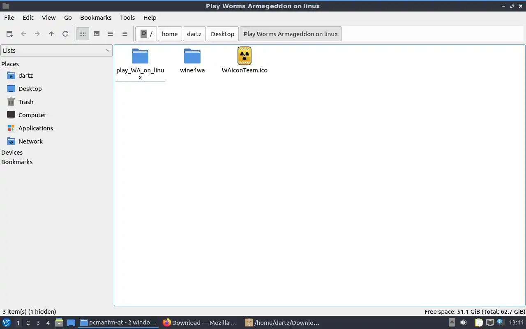Select the play_WA_on_linux folder icon
The height and width of the screenshot is (329, 526).
[x=140, y=56]
